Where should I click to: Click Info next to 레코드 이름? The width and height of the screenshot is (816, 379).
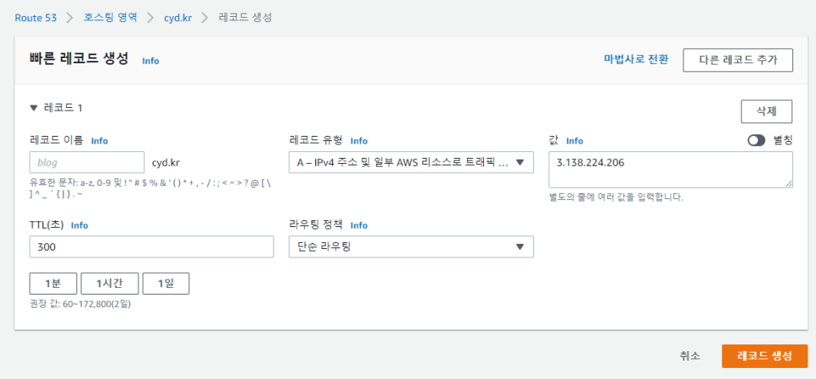100,140
